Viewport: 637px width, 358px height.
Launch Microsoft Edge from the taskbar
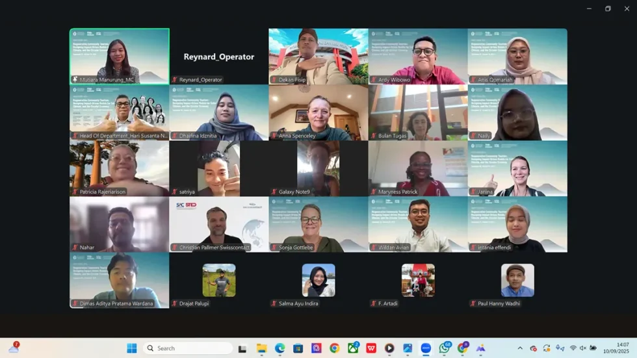[279, 348]
